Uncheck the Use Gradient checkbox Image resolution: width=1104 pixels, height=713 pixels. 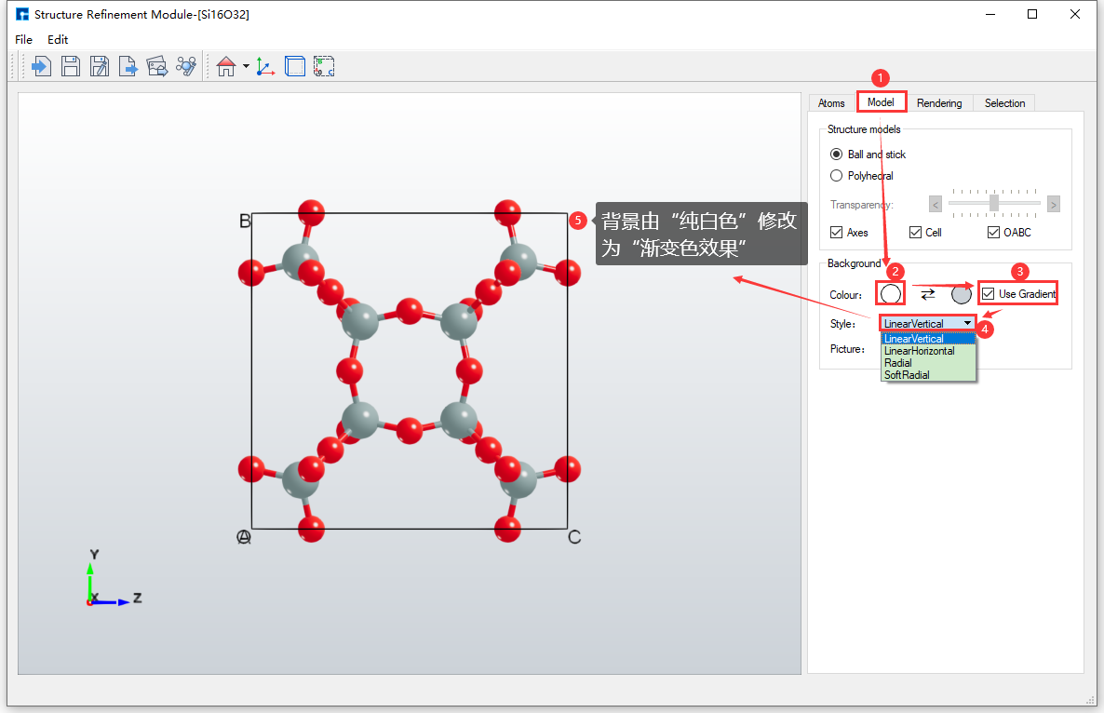tap(988, 294)
